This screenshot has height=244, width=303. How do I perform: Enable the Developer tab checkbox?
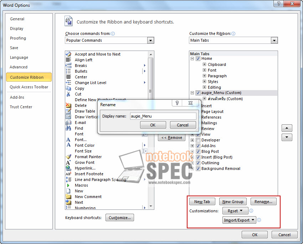click(197, 140)
